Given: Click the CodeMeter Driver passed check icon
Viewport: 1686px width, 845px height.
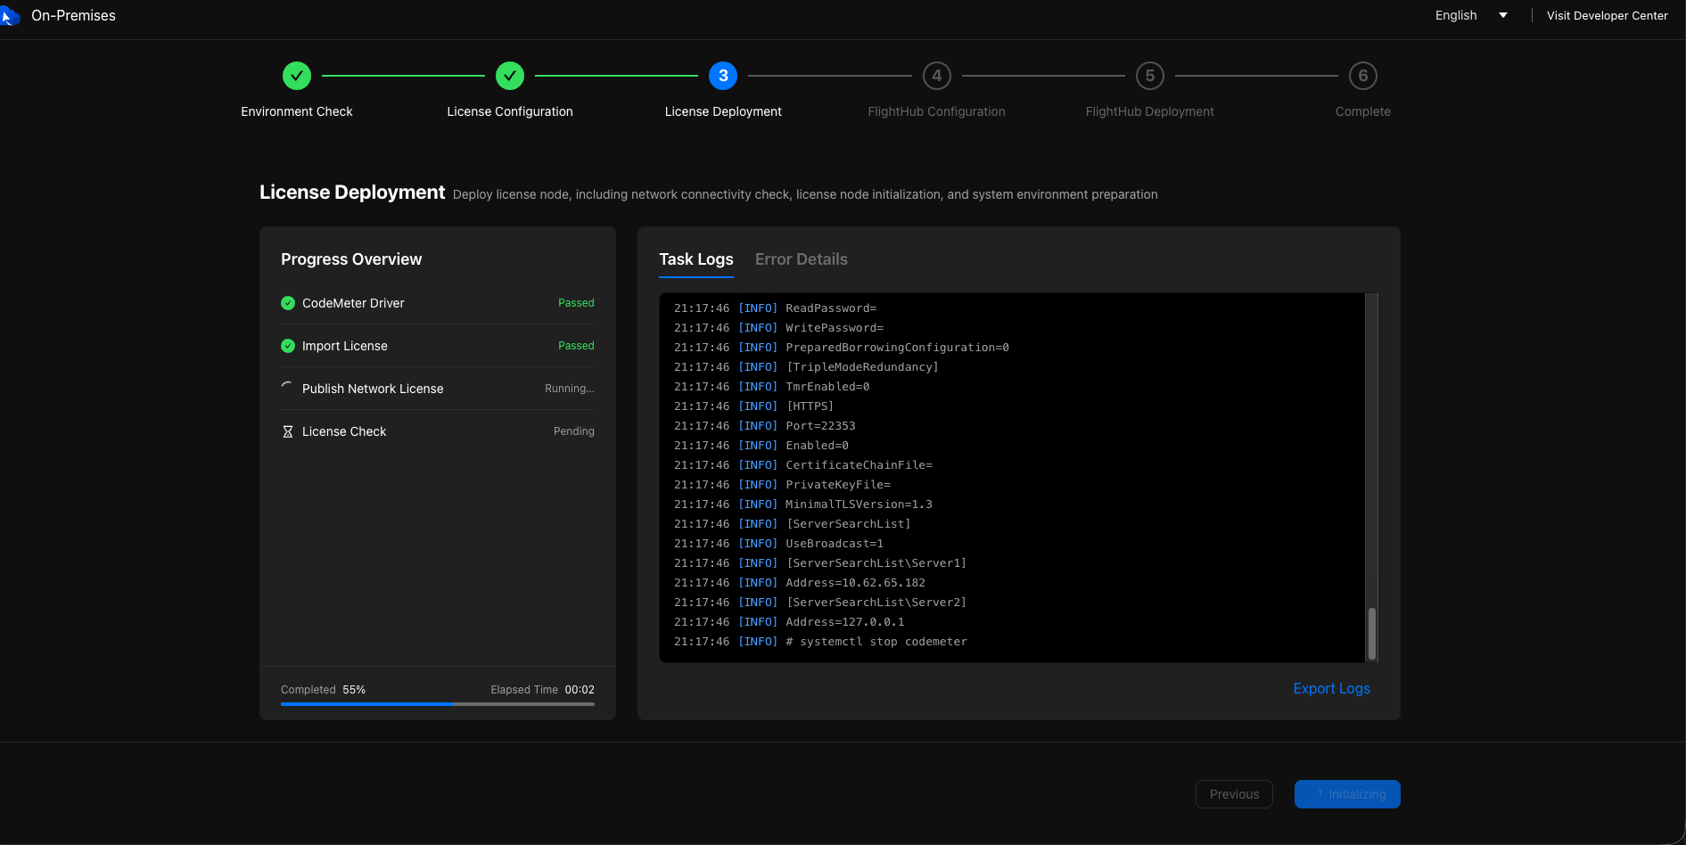Looking at the screenshot, I should click(288, 303).
